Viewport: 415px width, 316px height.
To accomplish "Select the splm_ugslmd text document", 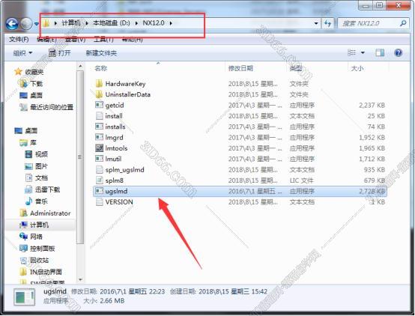I will pyautogui.click(x=240, y=170).
